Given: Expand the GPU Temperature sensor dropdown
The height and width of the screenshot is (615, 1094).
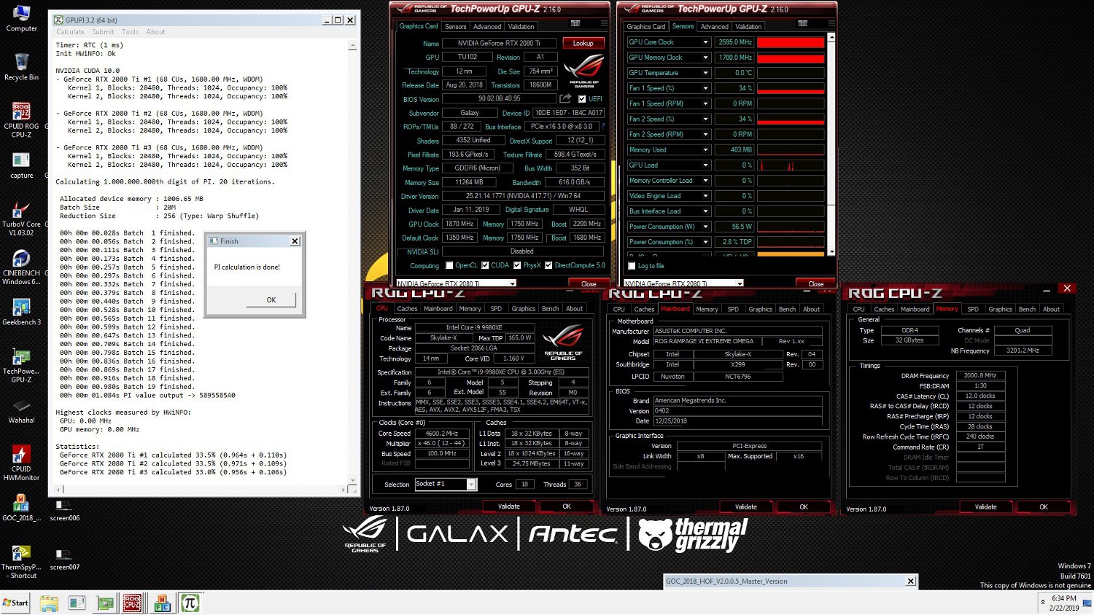Looking at the screenshot, I should (705, 73).
